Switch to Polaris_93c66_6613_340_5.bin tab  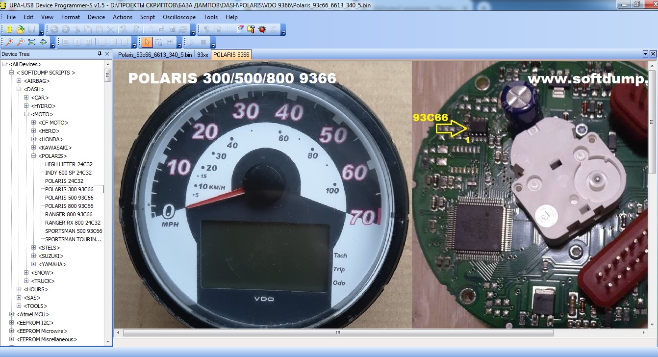pos(155,55)
